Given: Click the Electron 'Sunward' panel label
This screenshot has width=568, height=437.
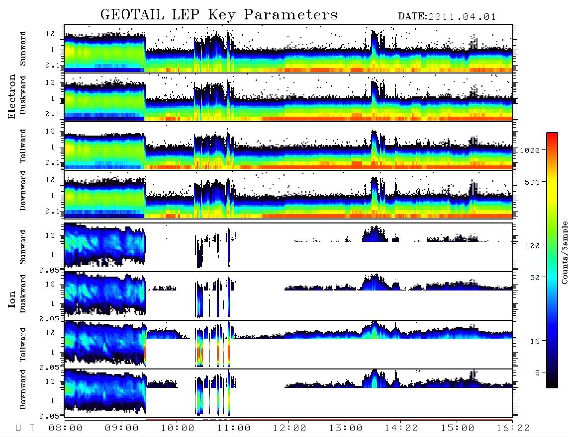Looking at the screenshot, I should point(23,49).
